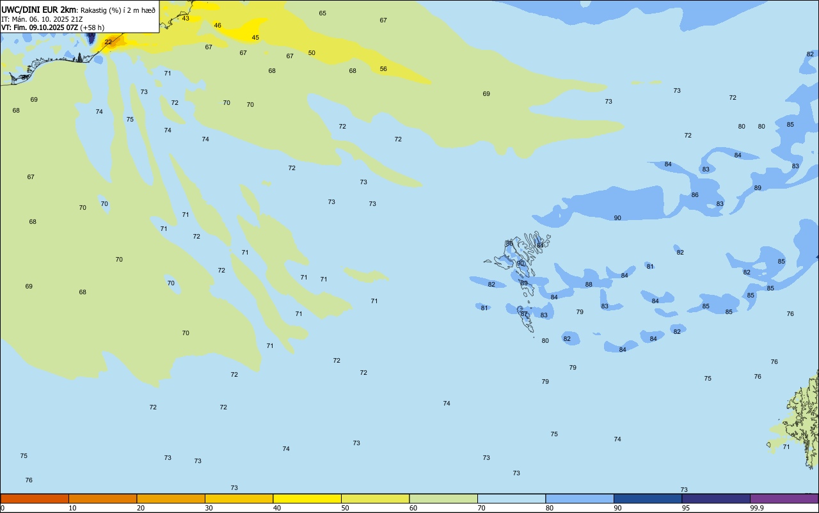Click the "45" humidity value in yellow area
Image resolution: width=819 pixels, height=513 pixels.
pos(255,38)
